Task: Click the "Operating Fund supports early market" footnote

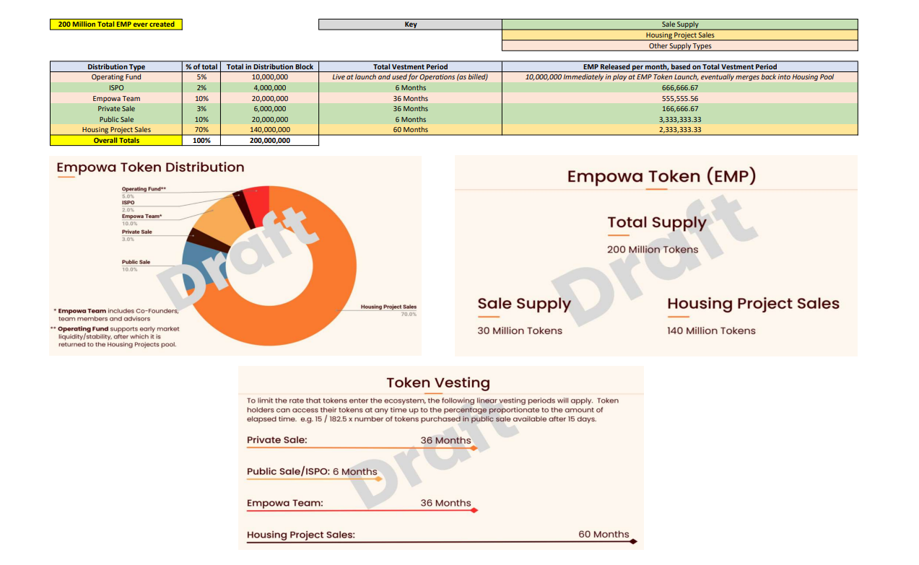Action: click(116, 336)
